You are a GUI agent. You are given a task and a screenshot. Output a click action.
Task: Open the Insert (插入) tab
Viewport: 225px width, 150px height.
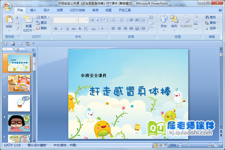coord(33,10)
